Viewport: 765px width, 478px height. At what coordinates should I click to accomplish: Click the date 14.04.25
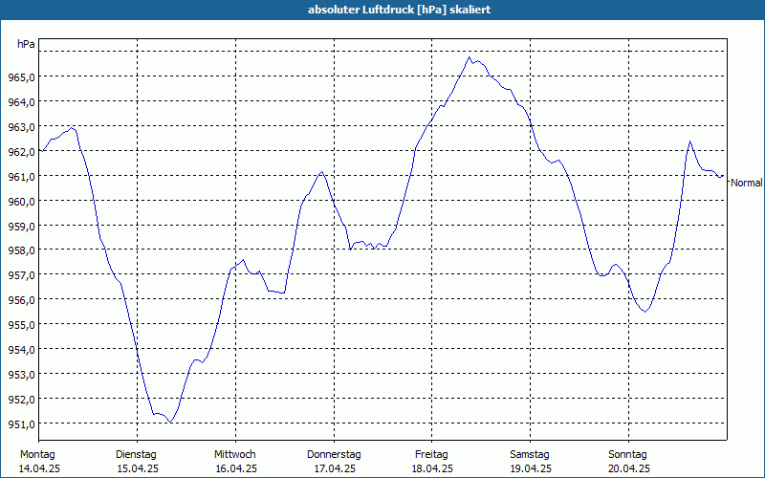(x=39, y=469)
